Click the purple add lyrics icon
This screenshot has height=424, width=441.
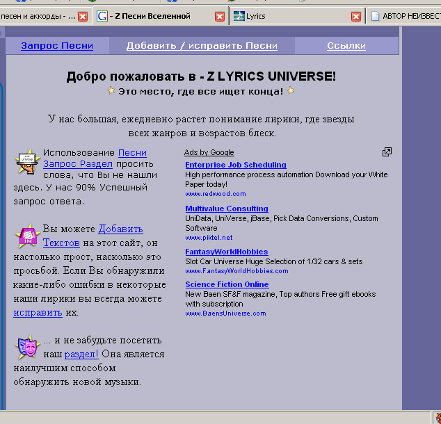26,236
